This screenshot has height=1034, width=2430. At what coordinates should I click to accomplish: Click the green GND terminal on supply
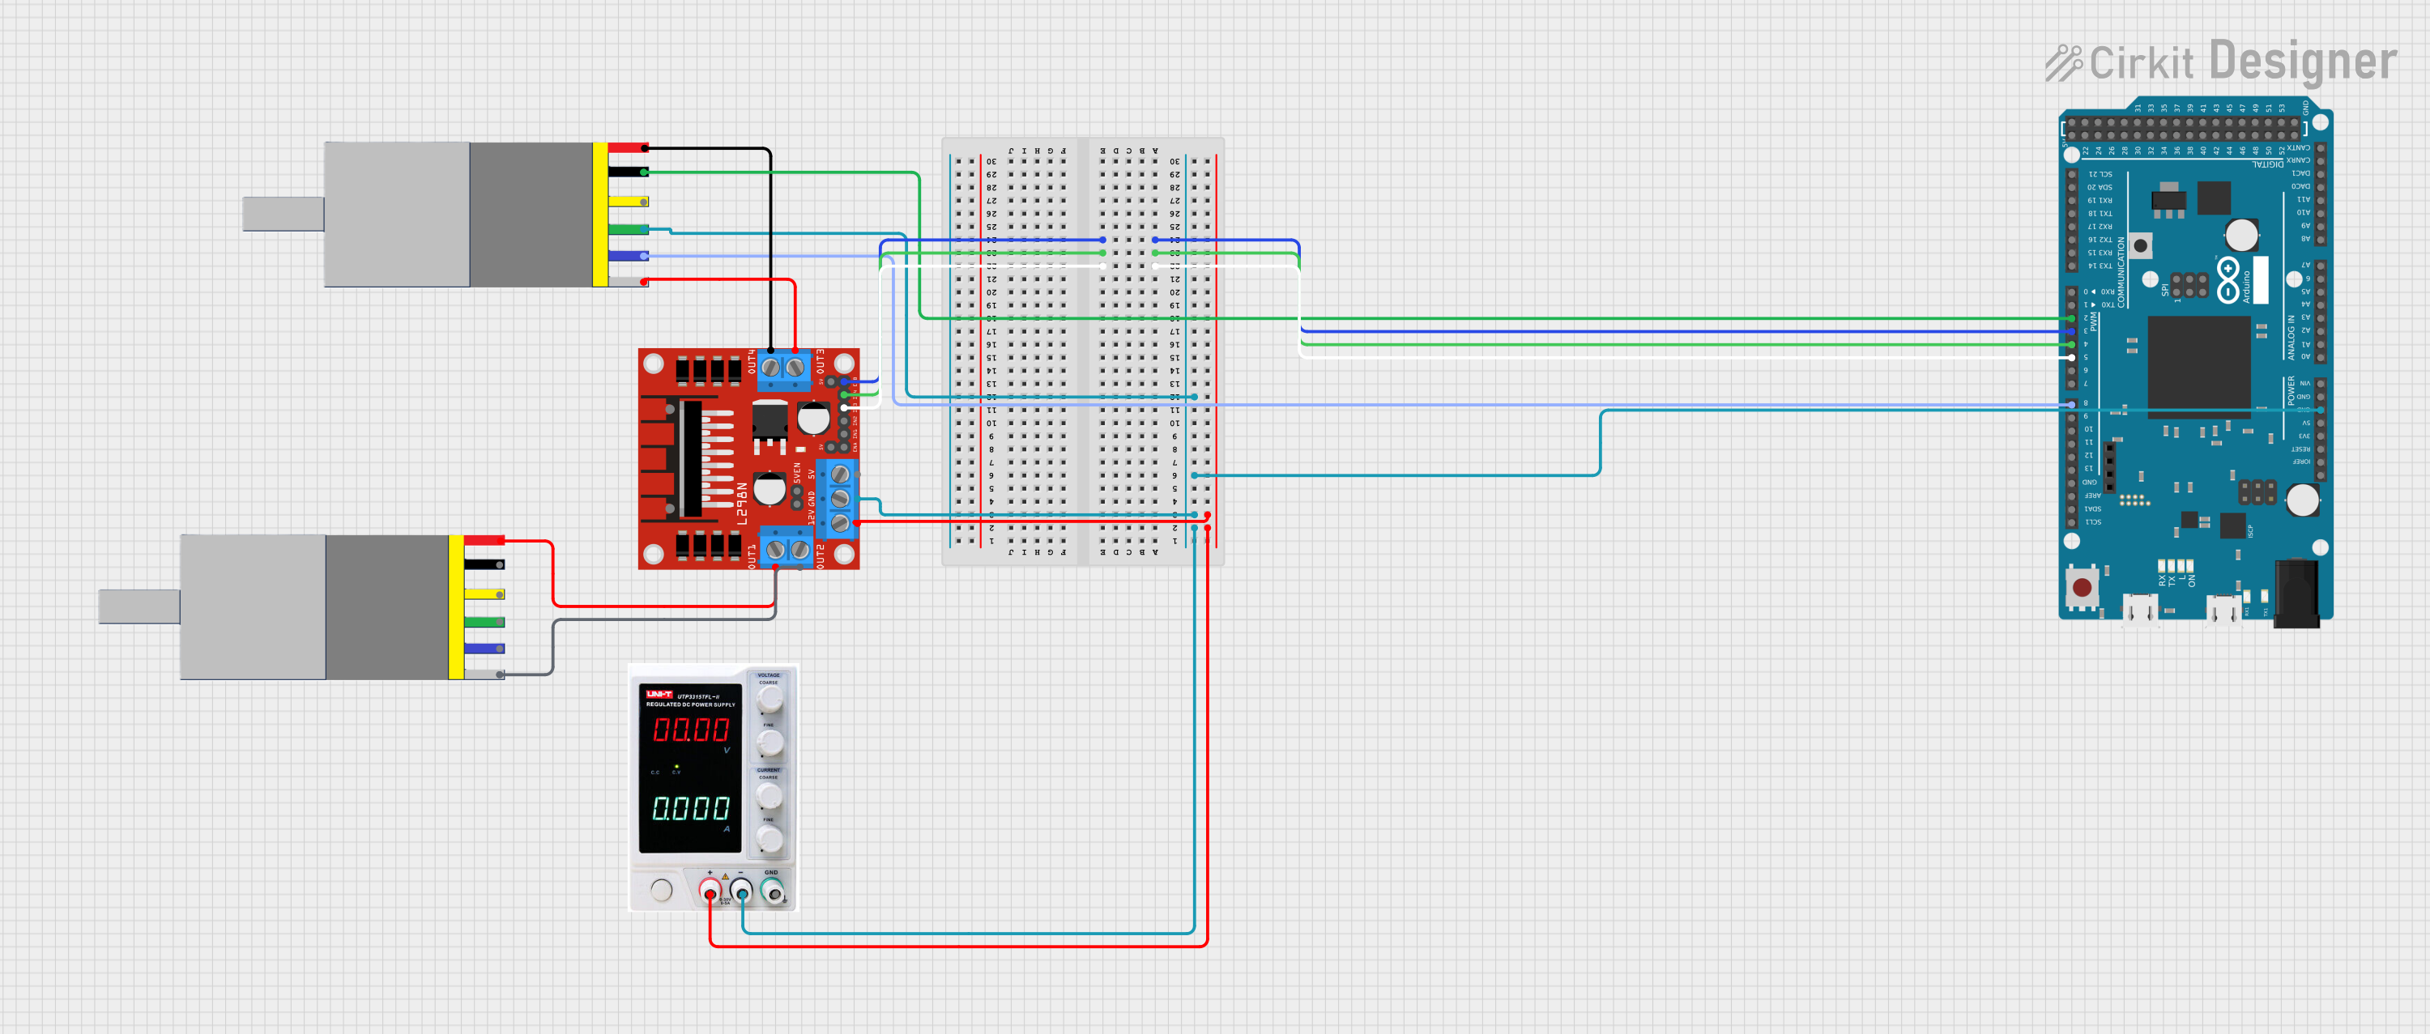773,891
